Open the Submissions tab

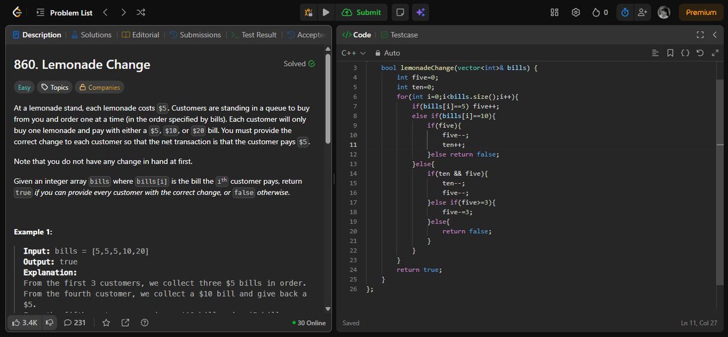[x=195, y=35]
